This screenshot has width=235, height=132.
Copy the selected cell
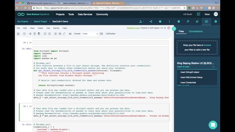tap(35, 34)
